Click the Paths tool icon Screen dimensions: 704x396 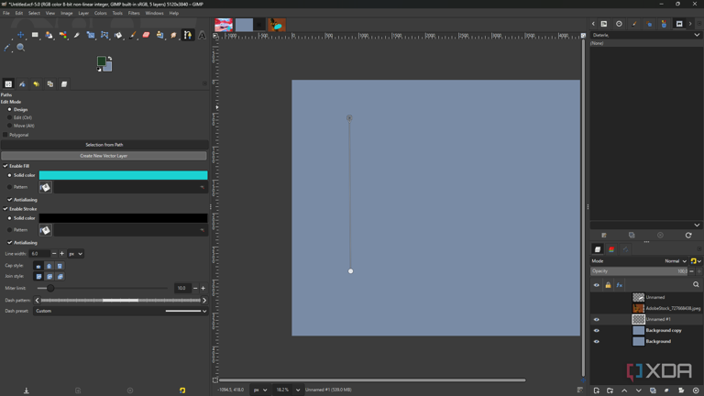pos(188,35)
